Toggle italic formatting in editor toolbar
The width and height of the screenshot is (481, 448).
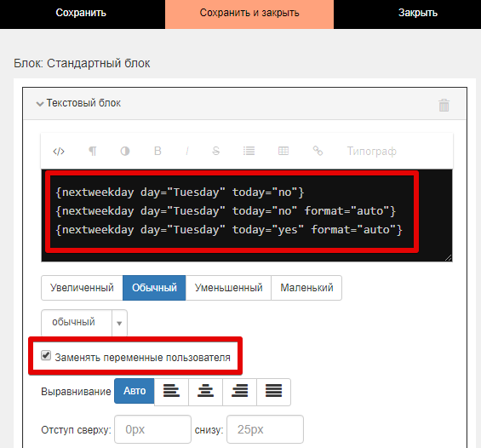pos(187,152)
